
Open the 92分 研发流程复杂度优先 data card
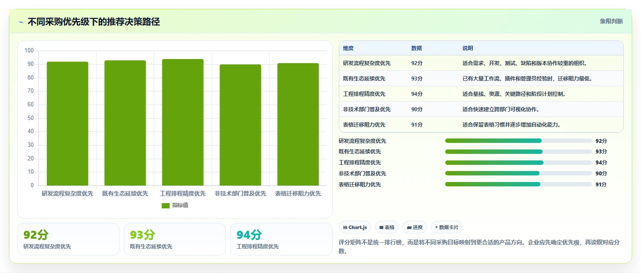[x=68, y=239]
